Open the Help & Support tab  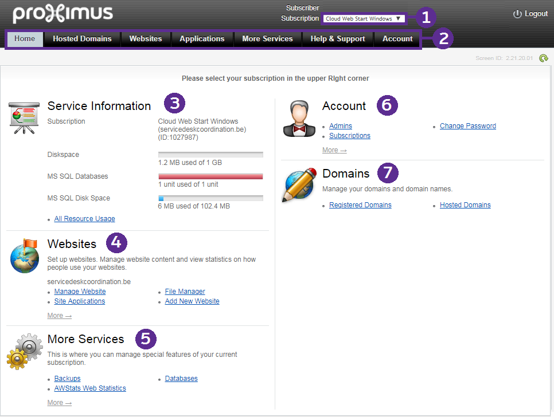click(338, 39)
